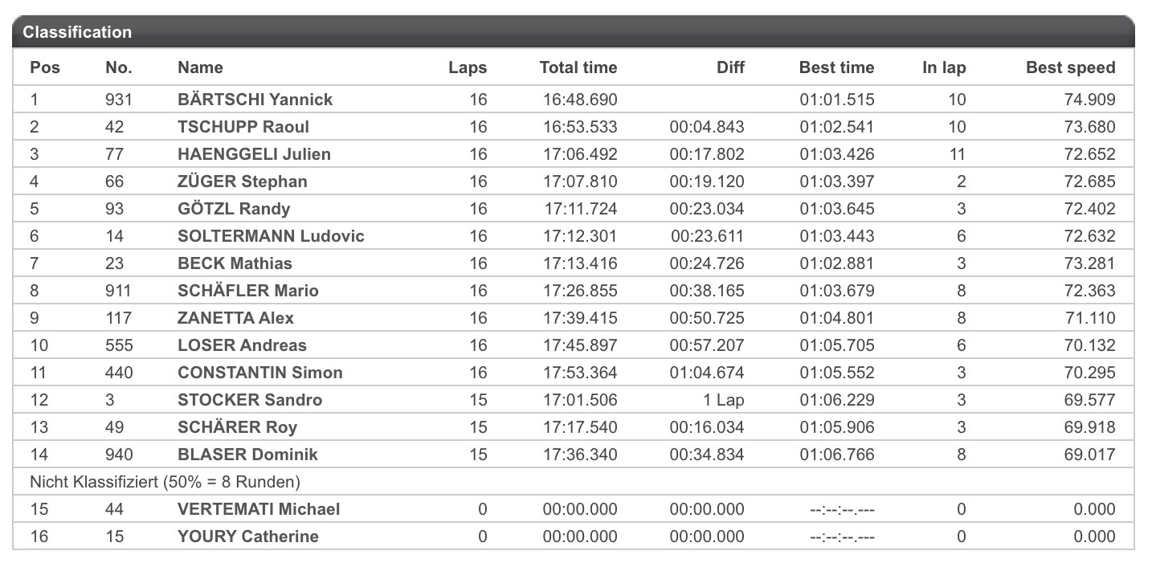Select rider YOURY Catherine

tap(248, 536)
